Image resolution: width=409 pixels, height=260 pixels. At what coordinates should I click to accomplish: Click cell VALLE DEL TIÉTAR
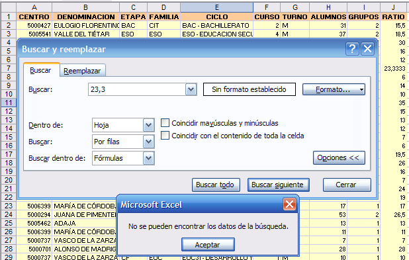[x=86, y=34]
